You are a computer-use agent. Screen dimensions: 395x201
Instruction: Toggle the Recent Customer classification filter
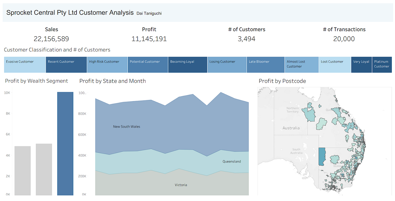(66, 64)
